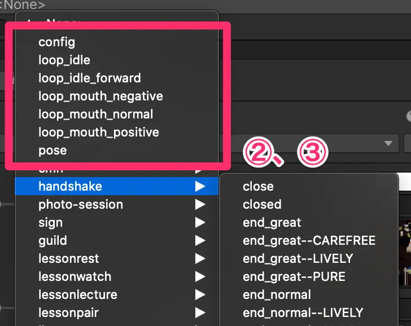This screenshot has width=411, height=326.
Task: Expand the handshake submenu arrow
Action: pos(200,186)
